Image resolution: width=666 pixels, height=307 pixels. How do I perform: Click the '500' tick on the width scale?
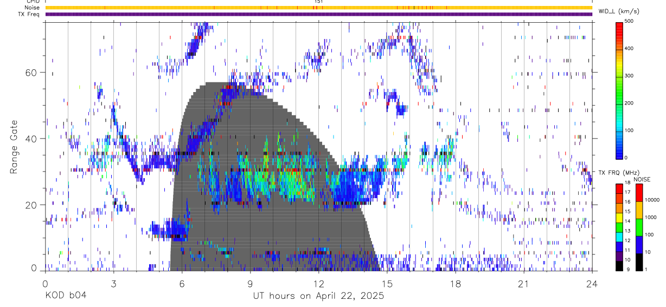(630, 21)
